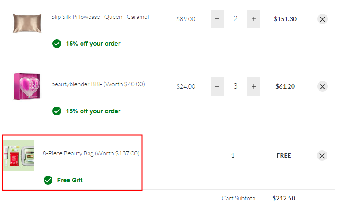Open beautyblender BBF product image
338x207 pixels.
[x=27, y=86]
